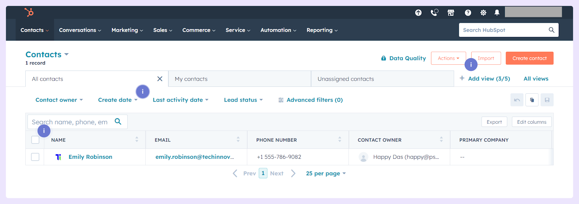Open the Marketing nav menu
Viewport: 579px width, 204px height.
(x=127, y=30)
